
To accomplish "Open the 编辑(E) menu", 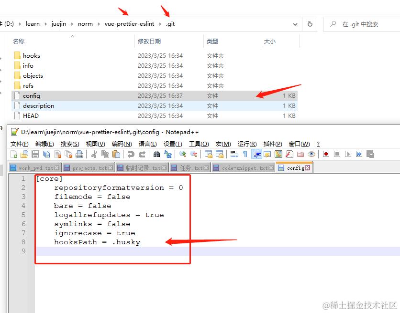I will coord(44,144).
